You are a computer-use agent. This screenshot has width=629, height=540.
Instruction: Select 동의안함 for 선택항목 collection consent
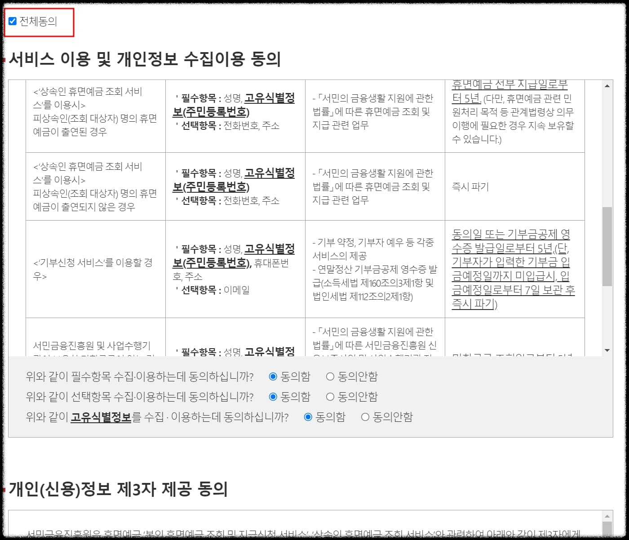coord(330,397)
